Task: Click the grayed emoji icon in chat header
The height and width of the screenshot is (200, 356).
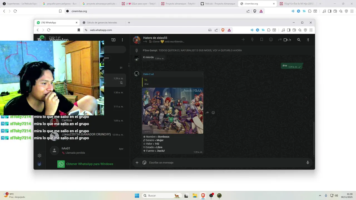Action: (271, 40)
